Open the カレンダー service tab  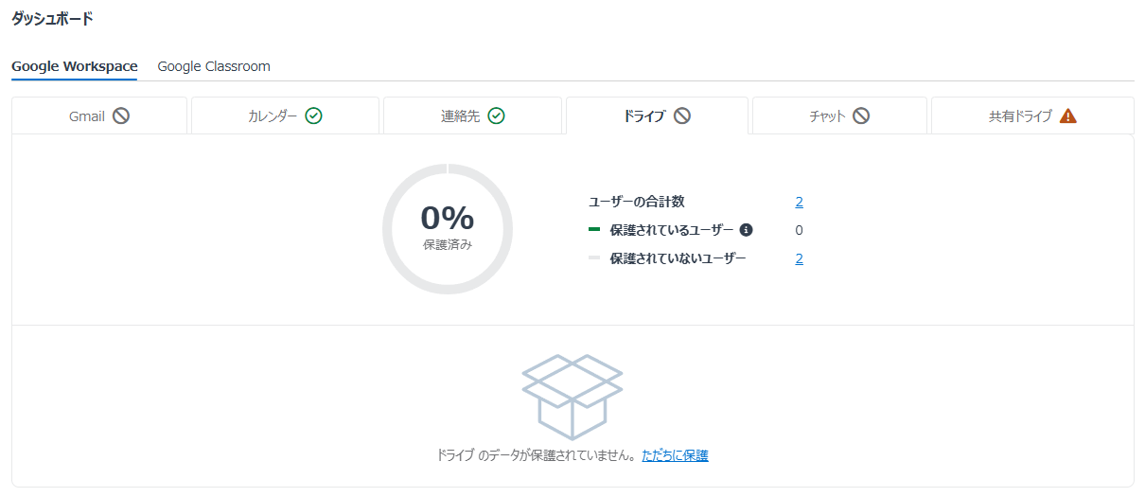[x=285, y=115]
